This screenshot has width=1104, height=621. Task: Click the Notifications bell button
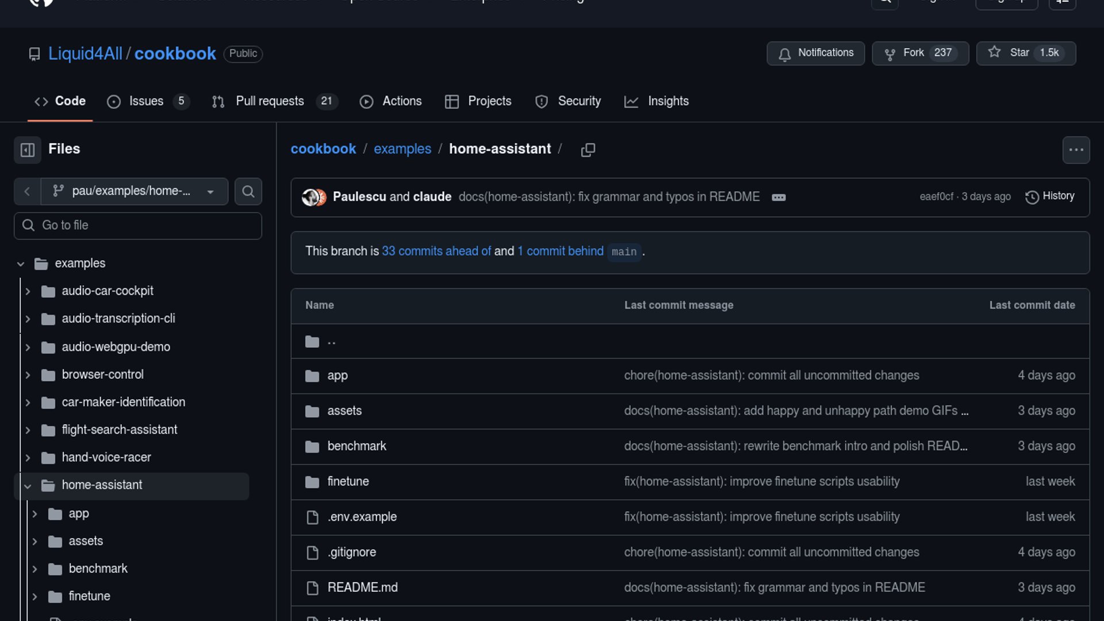815,53
